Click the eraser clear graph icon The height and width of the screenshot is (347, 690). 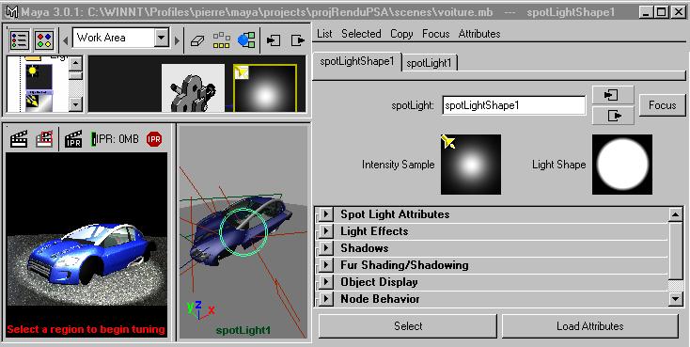[197, 40]
